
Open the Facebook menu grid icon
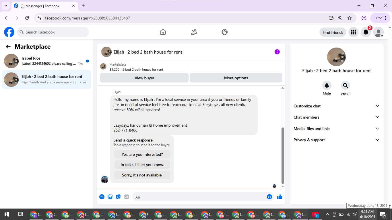pos(354,32)
